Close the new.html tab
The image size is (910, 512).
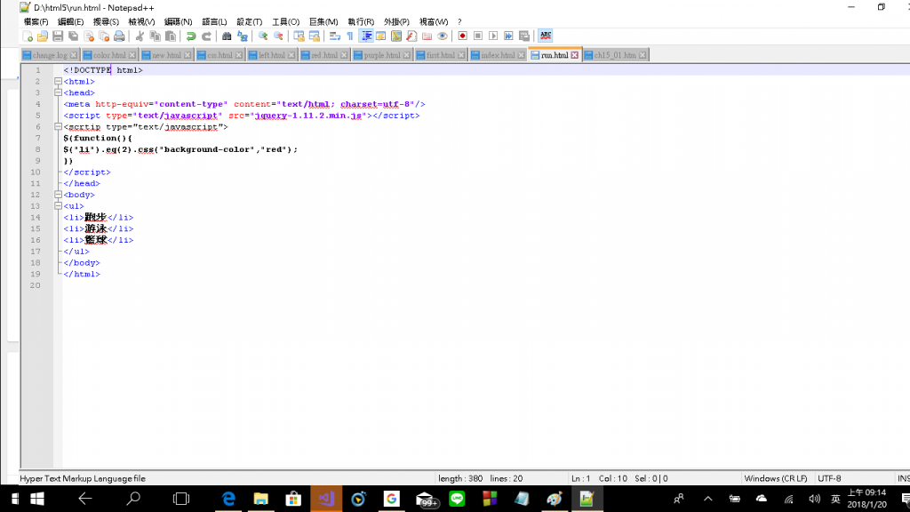pyautogui.click(x=188, y=55)
